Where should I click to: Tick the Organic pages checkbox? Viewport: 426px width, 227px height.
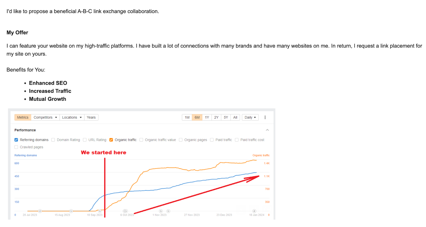click(181, 140)
